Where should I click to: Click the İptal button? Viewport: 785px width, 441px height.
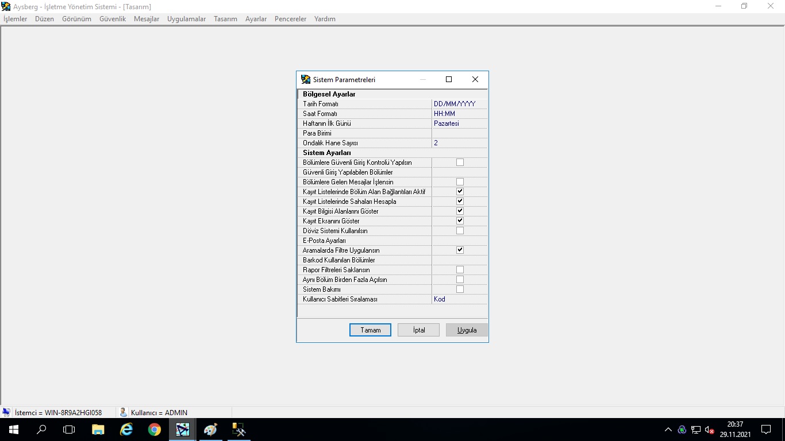click(418, 330)
